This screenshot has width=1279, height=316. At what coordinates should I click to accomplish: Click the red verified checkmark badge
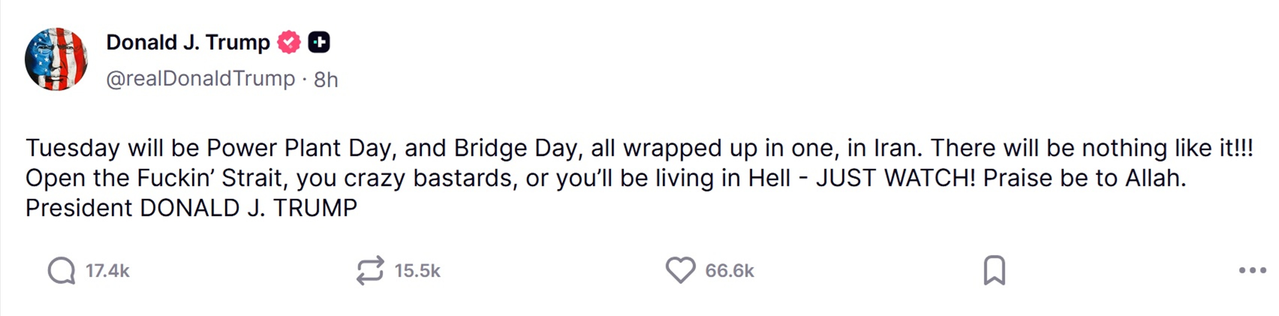click(289, 42)
